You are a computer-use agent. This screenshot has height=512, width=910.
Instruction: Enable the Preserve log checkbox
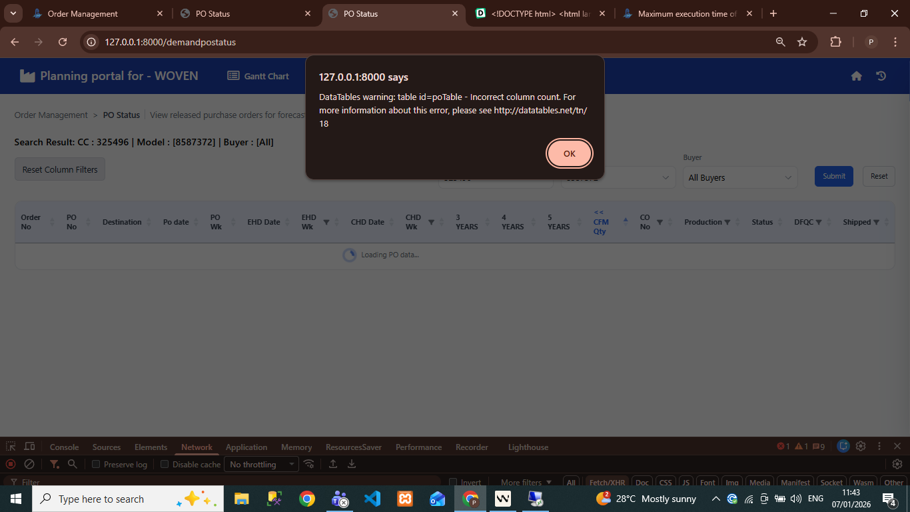(x=96, y=465)
